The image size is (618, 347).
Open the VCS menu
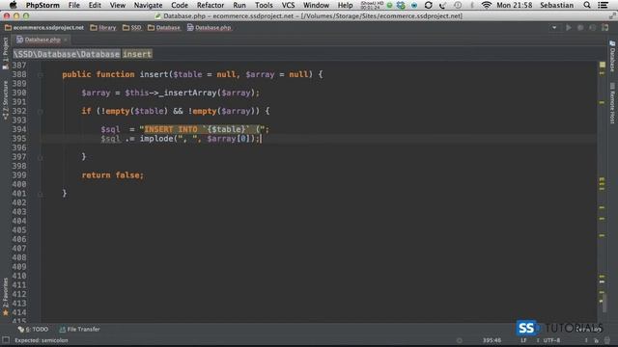tap(288, 5)
